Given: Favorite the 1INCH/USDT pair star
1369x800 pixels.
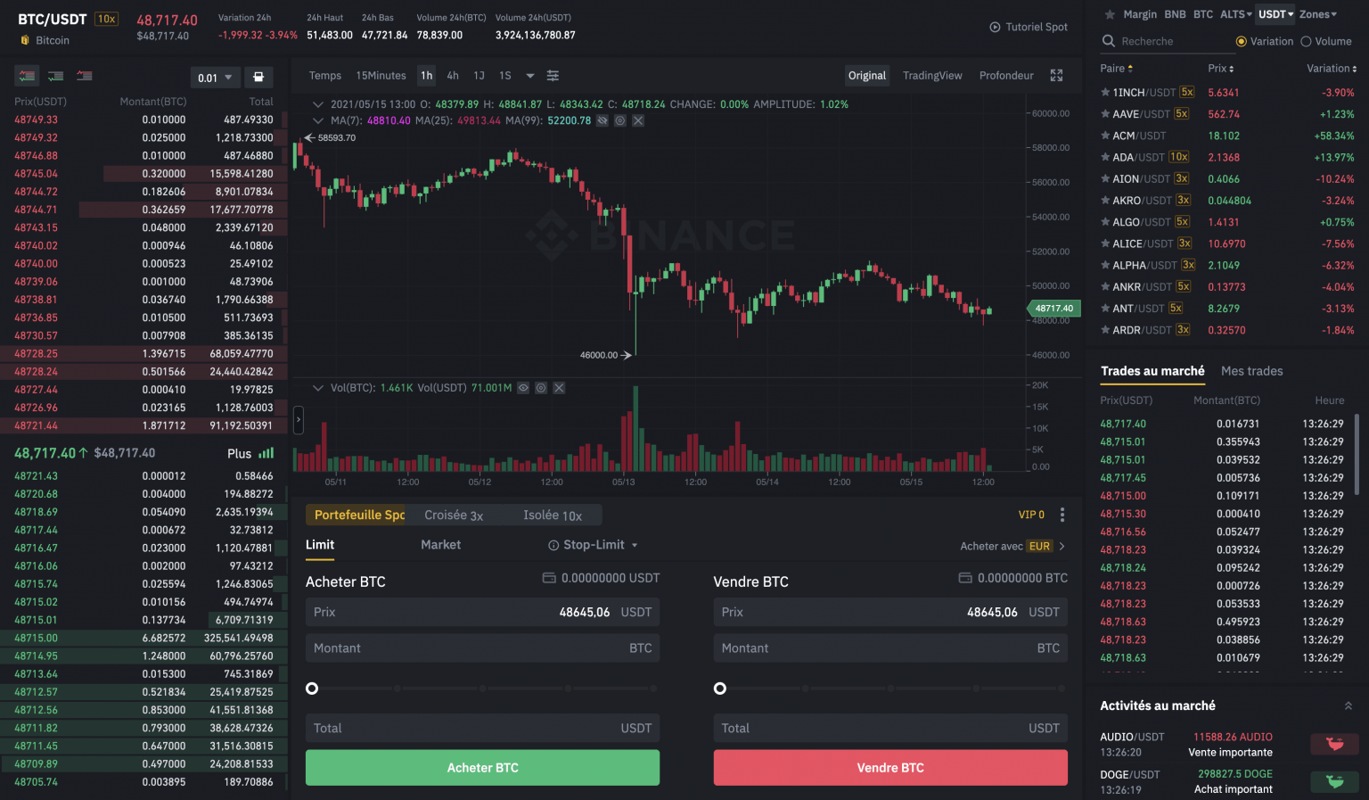Looking at the screenshot, I should (x=1105, y=92).
